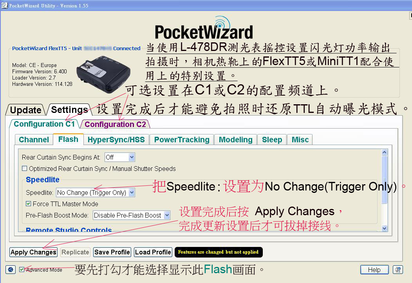Screen dimensions: 412x283
Task: Switch to the Update tab
Action: (x=26, y=110)
